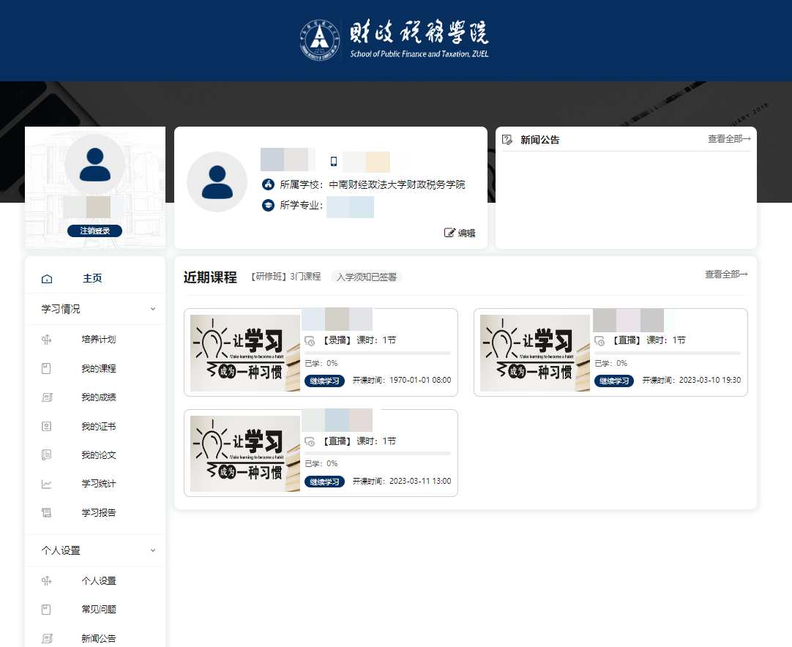Click 查看全部 in the 新闻公告 panel

point(728,139)
